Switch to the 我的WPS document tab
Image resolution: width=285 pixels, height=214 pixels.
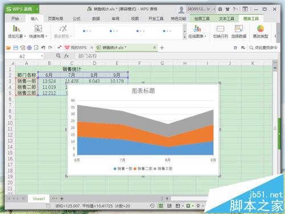pos(76,48)
